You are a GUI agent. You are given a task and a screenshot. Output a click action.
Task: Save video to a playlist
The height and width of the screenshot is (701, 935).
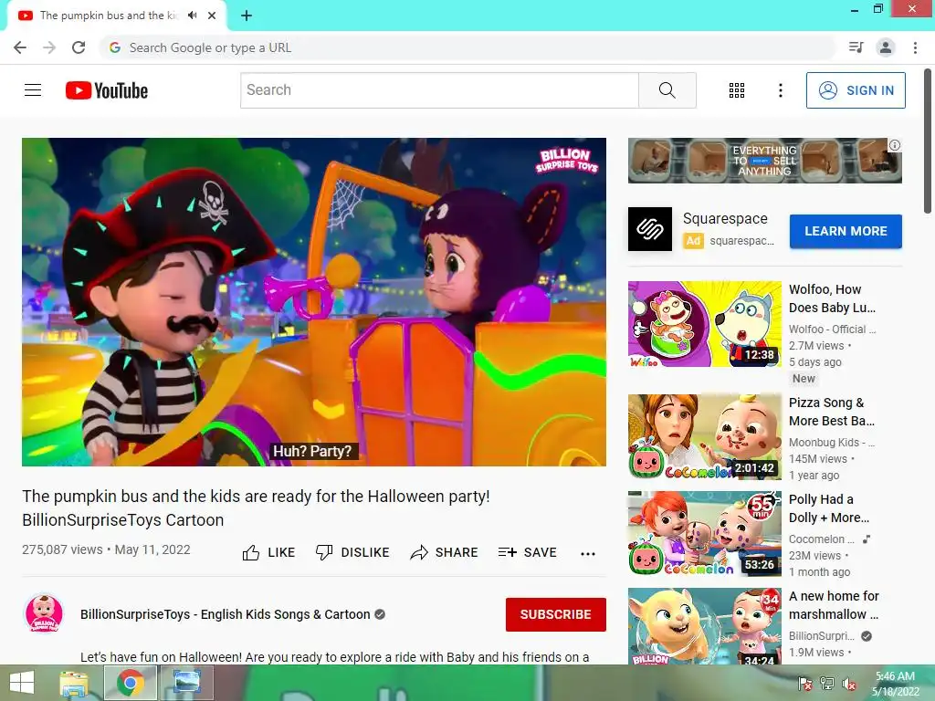(x=528, y=552)
